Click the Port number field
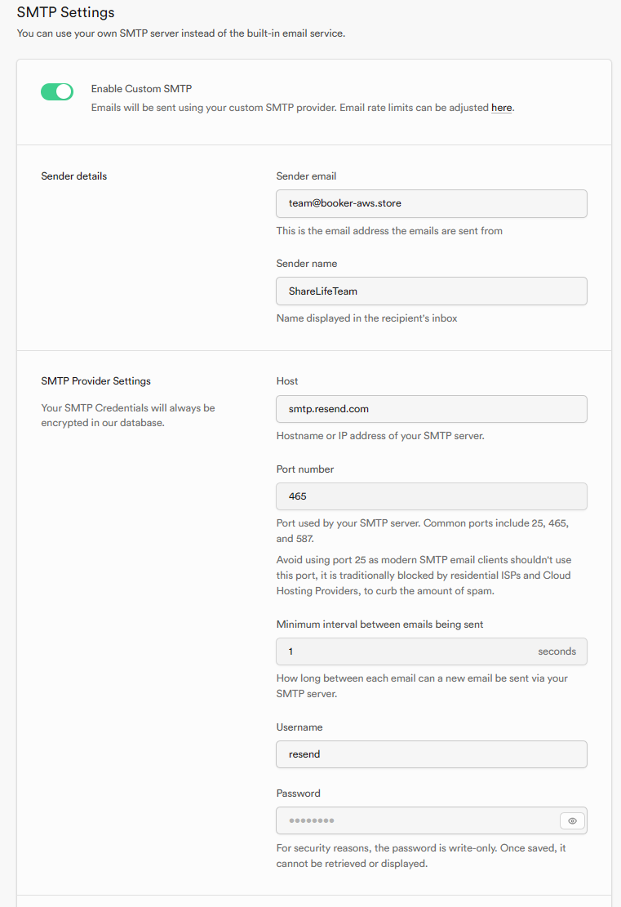The width and height of the screenshot is (621, 907). pyautogui.click(x=432, y=496)
